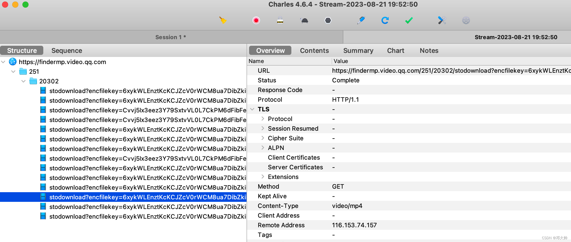Expand the Extensions row
Image resolution: width=571 pixels, height=242 pixels.
pos(263,177)
